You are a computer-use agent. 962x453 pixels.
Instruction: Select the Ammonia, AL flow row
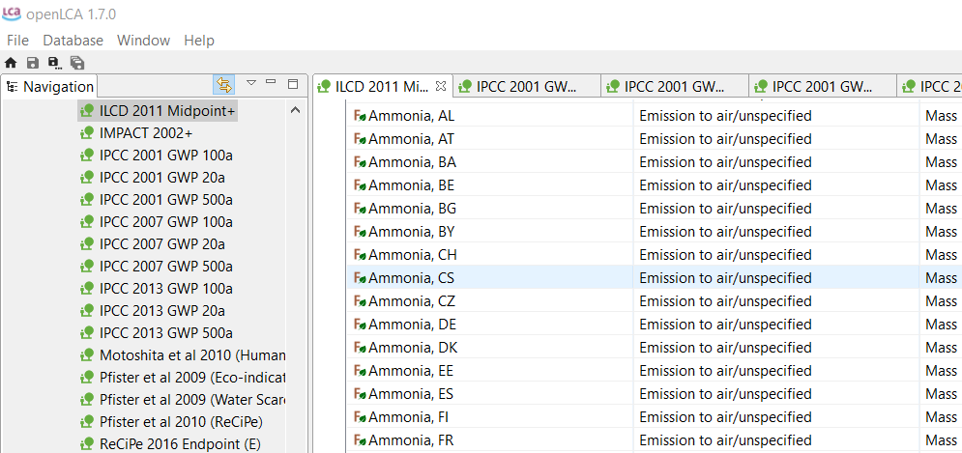[x=654, y=115]
